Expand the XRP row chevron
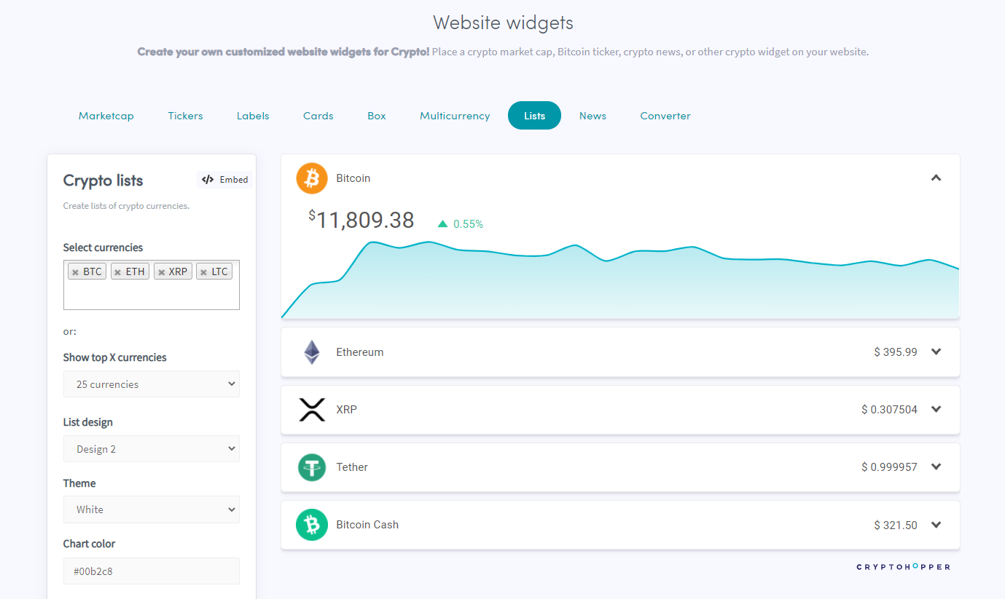 coord(936,409)
